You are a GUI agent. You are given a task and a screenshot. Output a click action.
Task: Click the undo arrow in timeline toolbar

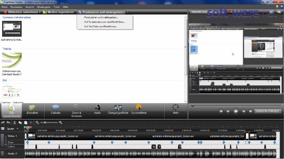3,123
